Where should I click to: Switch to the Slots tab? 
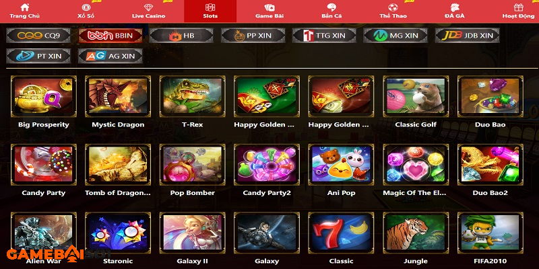210,11
